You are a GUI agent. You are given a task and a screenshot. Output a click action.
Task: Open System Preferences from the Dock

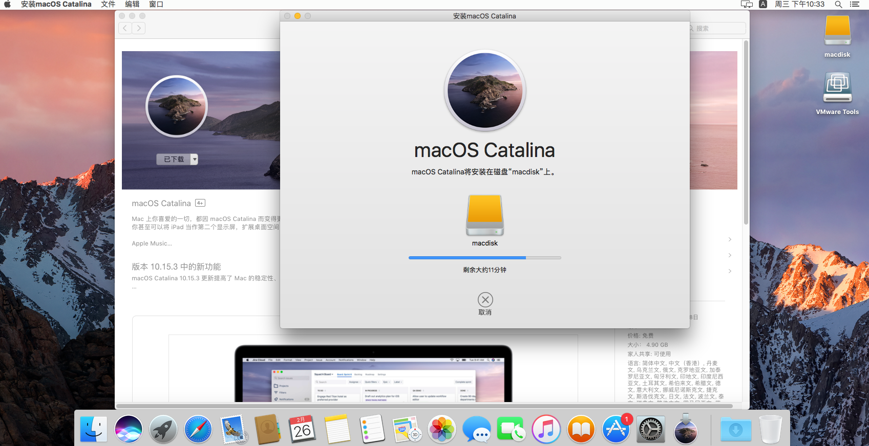(x=651, y=429)
